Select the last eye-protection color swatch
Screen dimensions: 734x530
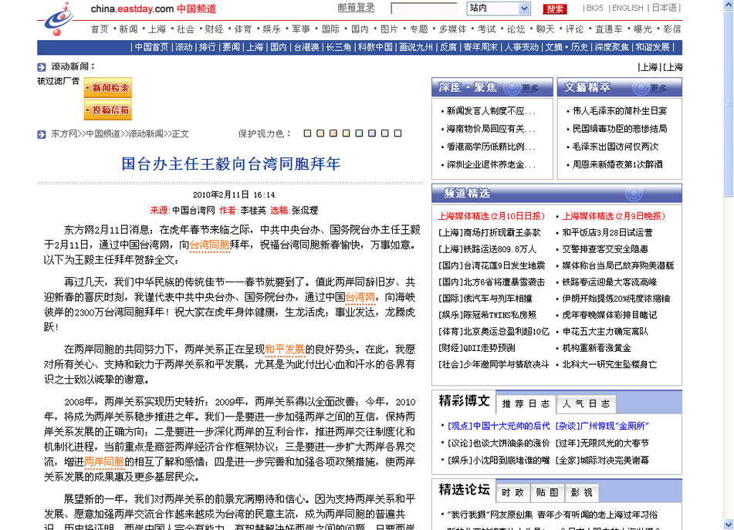tap(398, 133)
